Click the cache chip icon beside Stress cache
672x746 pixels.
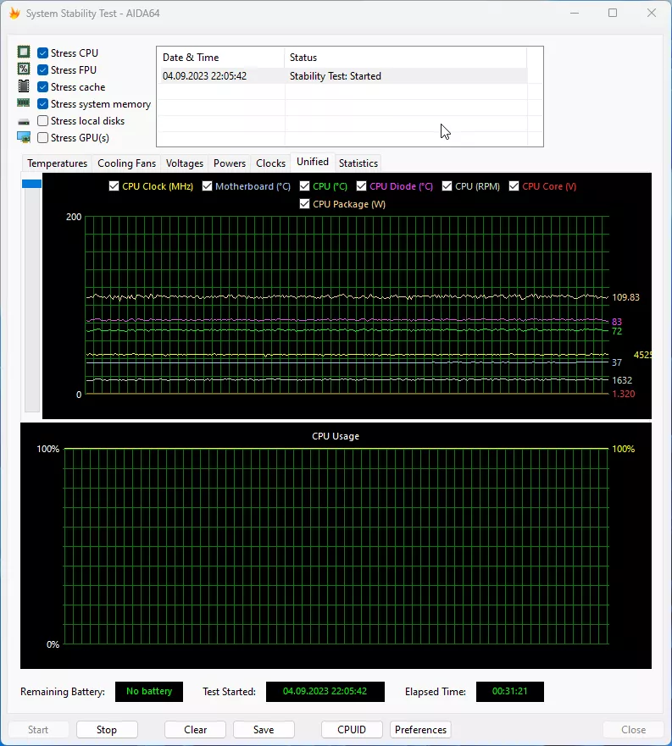point(24,86)
